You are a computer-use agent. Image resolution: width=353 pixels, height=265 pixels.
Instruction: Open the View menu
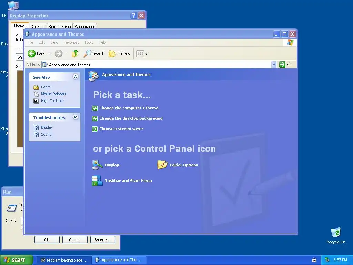click(x=54, y=42)
